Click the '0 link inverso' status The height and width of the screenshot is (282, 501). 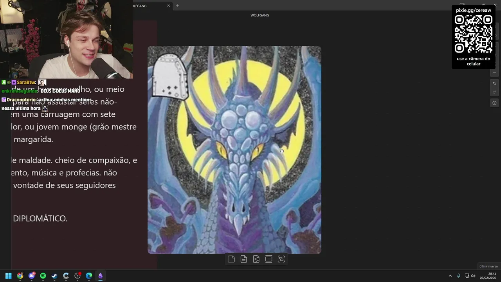tap(488, 266)
